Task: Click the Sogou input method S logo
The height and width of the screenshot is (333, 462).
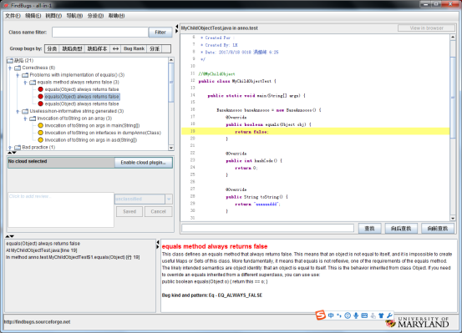Action: [320, 315]
